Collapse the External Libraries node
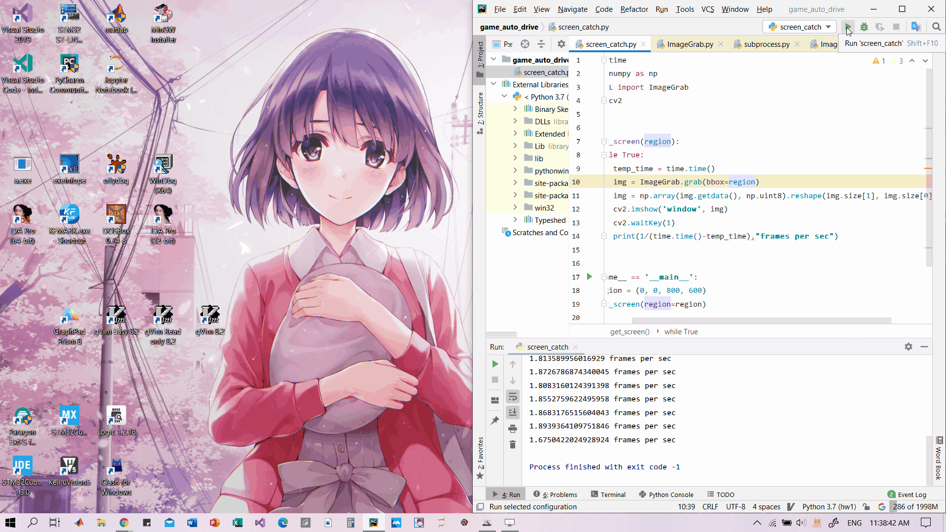946x532 pixels. click(493, 84)
